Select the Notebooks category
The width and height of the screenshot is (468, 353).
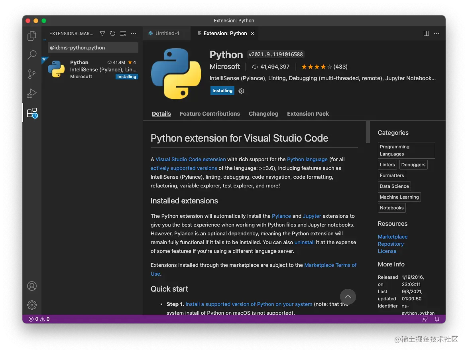point(391,207)
